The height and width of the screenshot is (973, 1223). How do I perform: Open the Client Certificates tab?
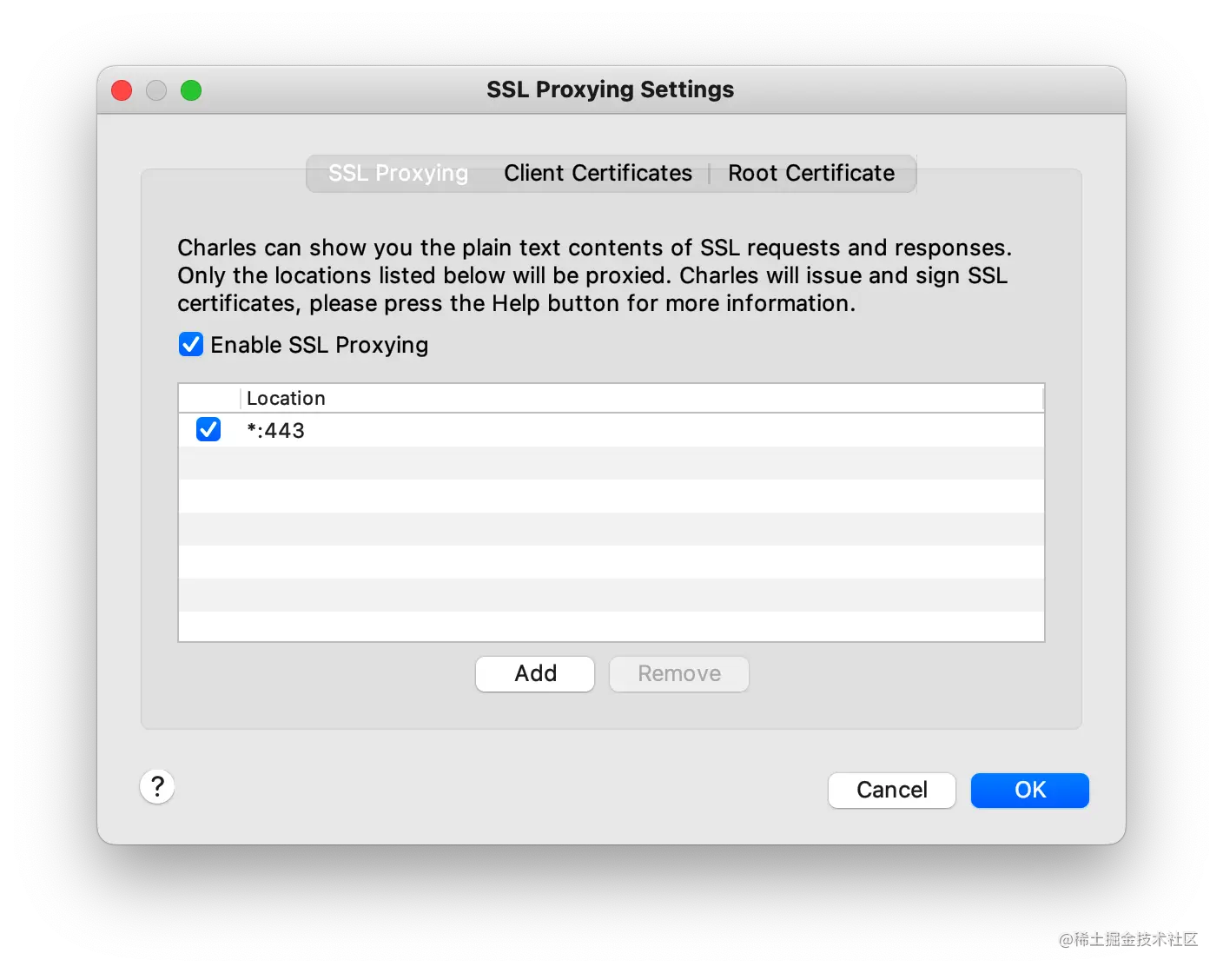[x=598, y=173]
